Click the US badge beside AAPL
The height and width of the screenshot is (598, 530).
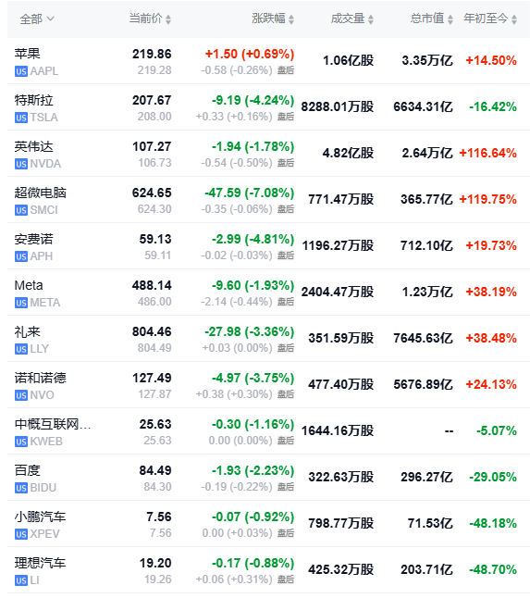[21, 71]
